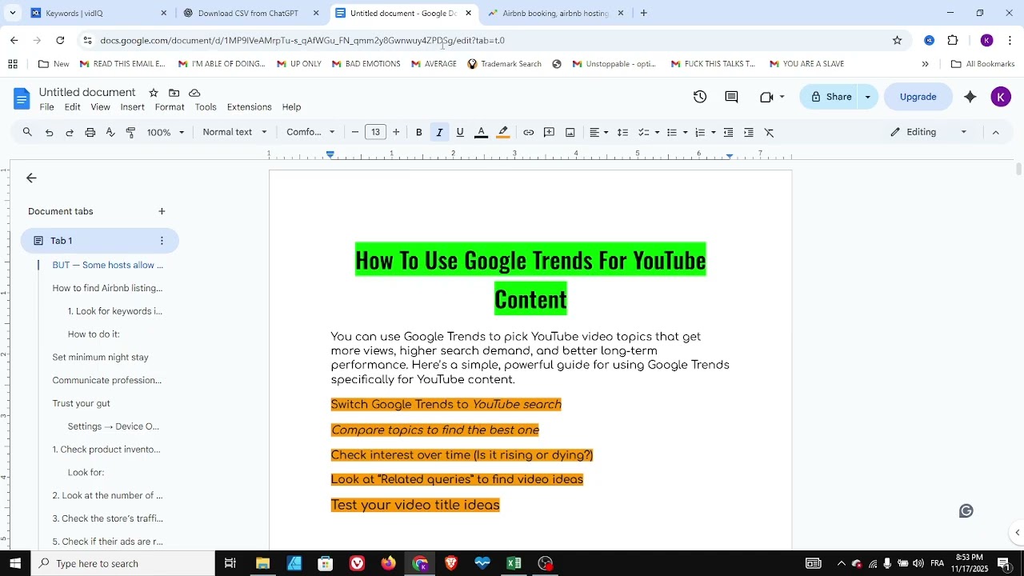This screenshot has width=1024, height=576.
Task: Open the Normal text style dropdown
Action: click(235, 132)
